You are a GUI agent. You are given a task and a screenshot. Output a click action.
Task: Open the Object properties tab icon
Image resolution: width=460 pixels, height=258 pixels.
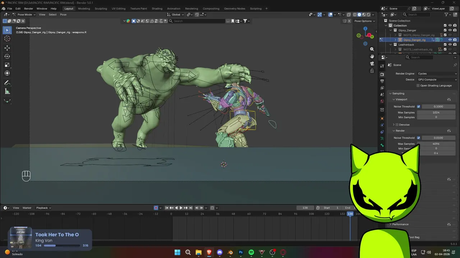coord(382,118)
